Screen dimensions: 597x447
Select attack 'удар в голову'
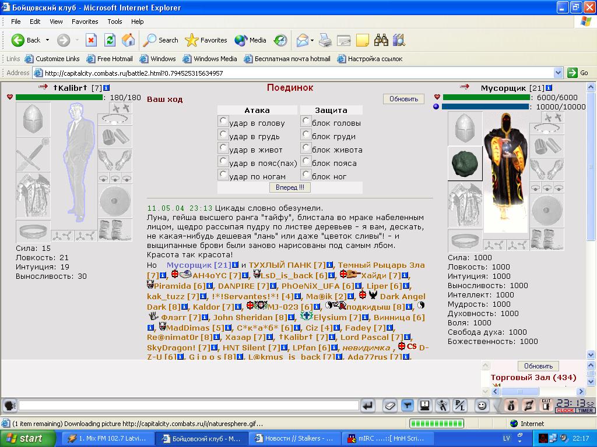[x=223, y=121]
